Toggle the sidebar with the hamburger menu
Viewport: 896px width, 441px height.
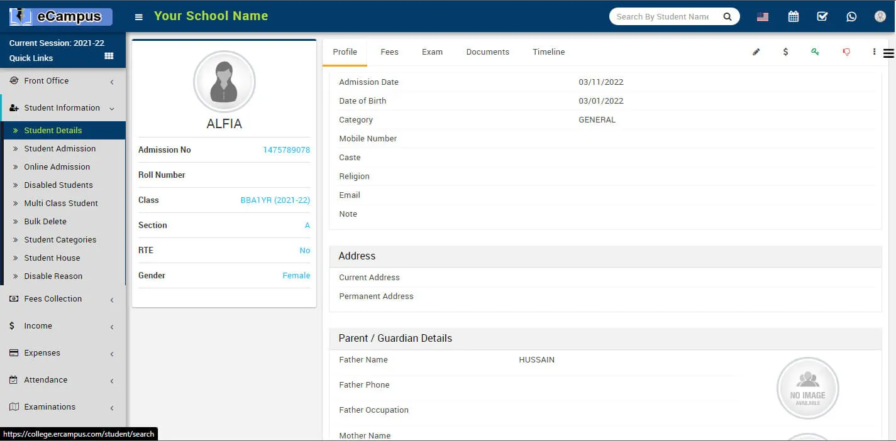click(139, 17)
